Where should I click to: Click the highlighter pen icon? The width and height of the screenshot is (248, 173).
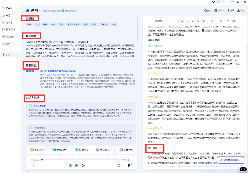pyautogui.click(x=204, y=21)
